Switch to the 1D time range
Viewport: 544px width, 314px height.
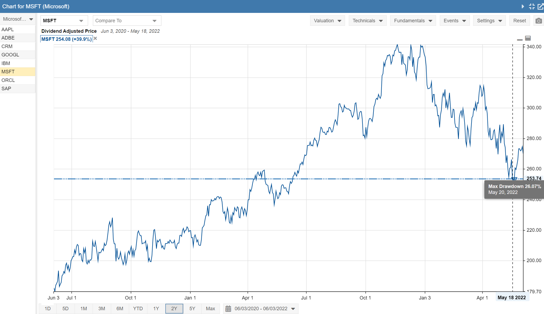(48, 309)
